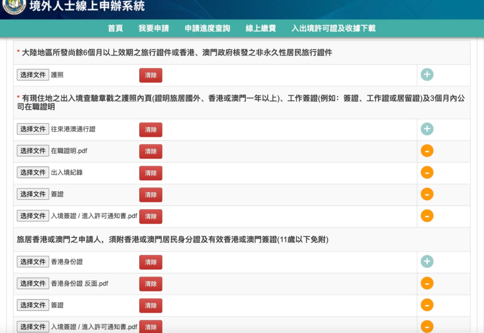Open 申請進度查詢 from the navigation menu

[x=206, y=28]
